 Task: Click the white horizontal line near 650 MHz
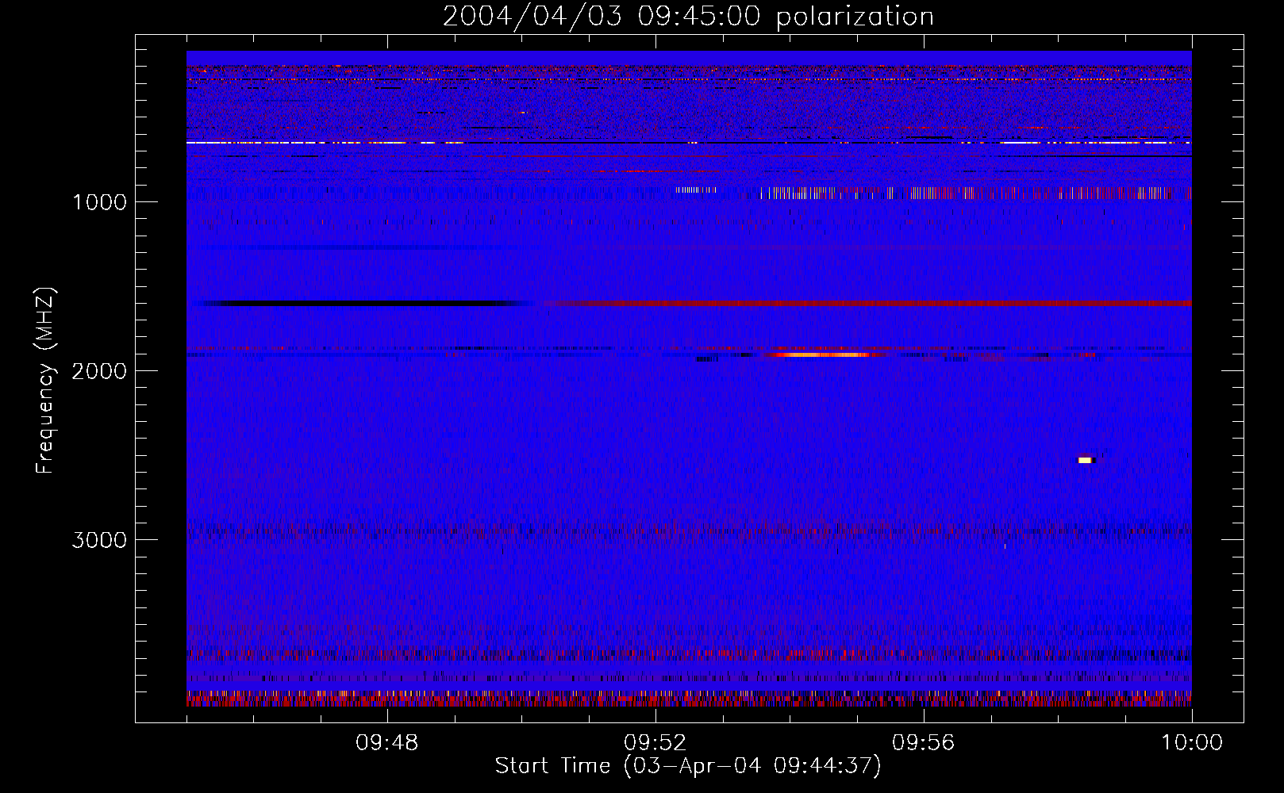pyautogui.click(x=689, y=143)
